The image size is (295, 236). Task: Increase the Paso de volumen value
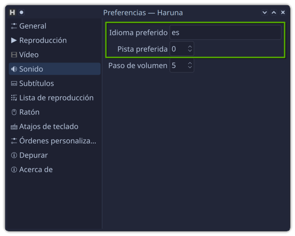190,63
